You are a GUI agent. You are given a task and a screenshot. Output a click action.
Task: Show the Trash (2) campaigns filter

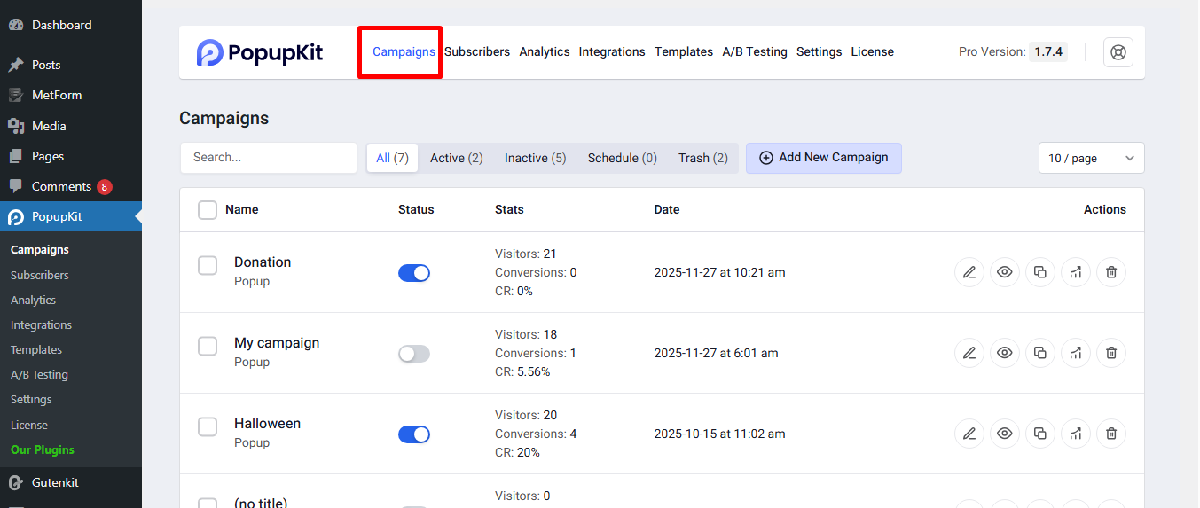(x=702, y=158)
